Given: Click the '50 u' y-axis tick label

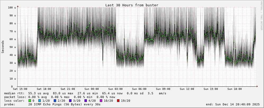Looking at the screenshot, I should coord(12,47).
